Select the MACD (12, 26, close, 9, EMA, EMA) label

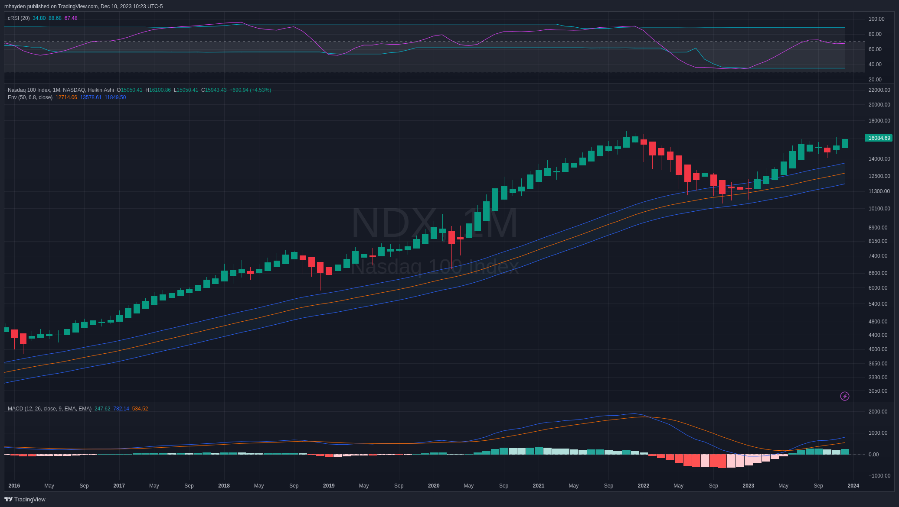[49, 409]
